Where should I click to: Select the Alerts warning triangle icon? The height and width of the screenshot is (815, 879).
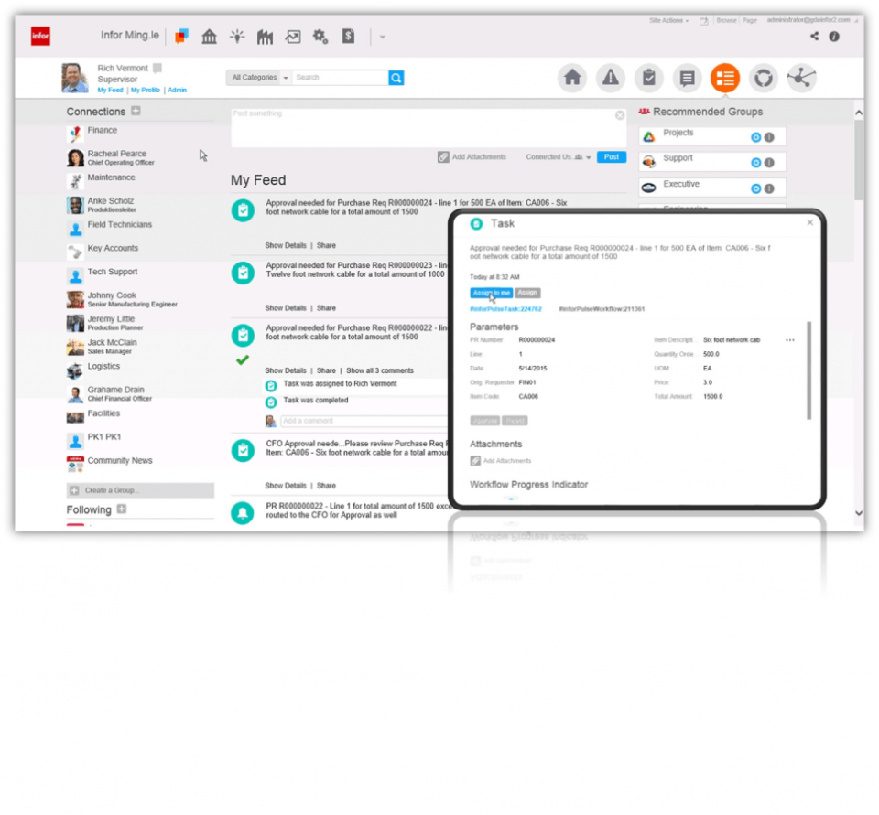click(x=611, y=78)
